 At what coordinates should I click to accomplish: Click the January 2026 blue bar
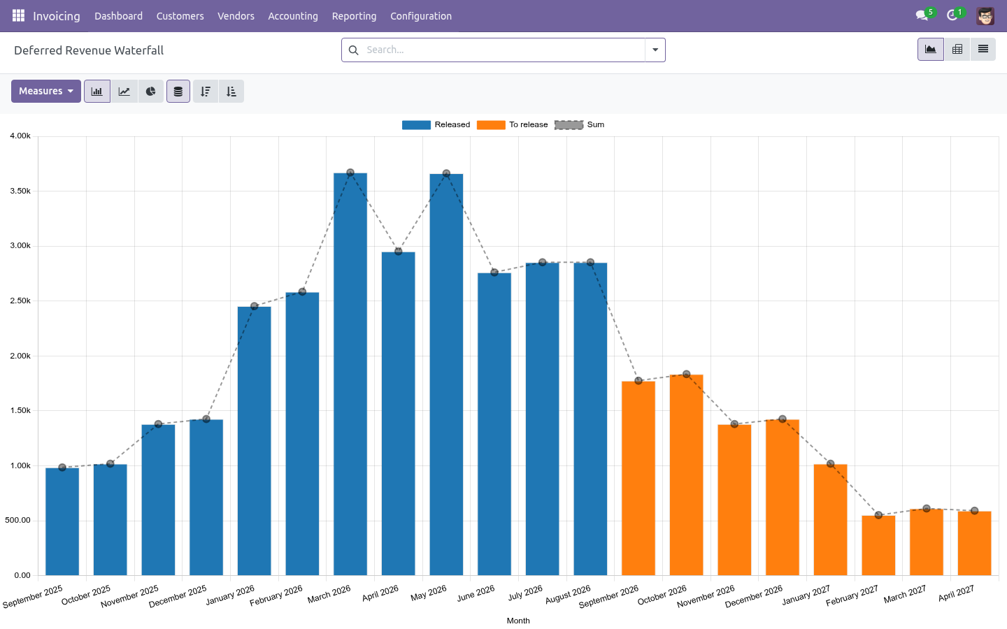point(255,441)
